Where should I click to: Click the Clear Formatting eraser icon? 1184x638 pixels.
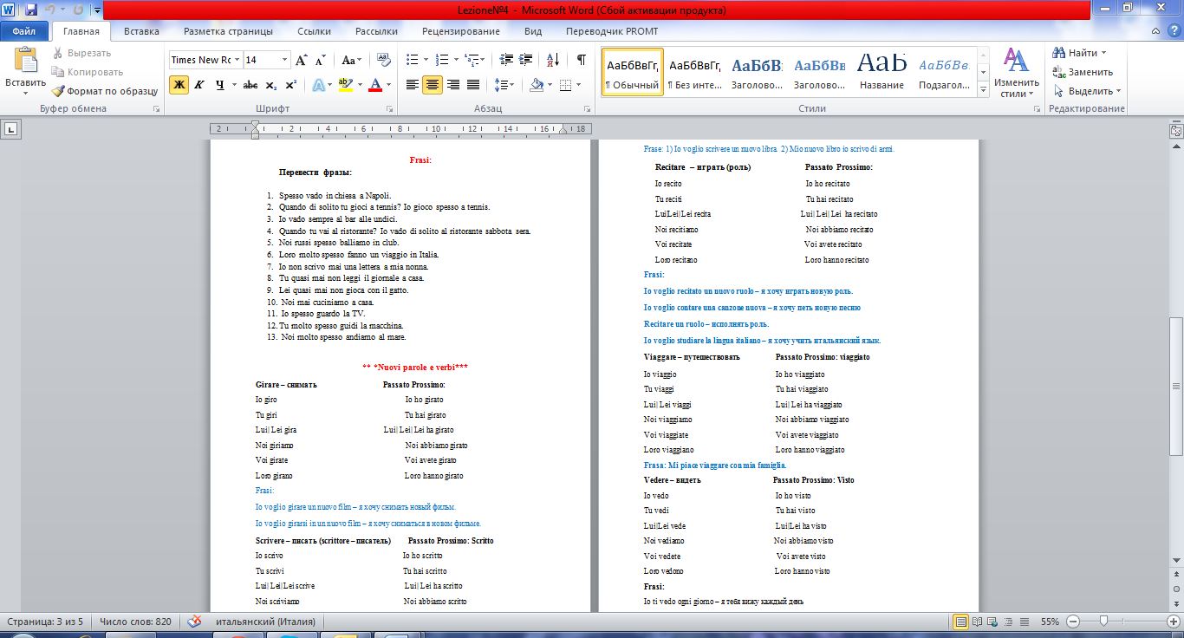pyautogui.click(x=383, y=60)
